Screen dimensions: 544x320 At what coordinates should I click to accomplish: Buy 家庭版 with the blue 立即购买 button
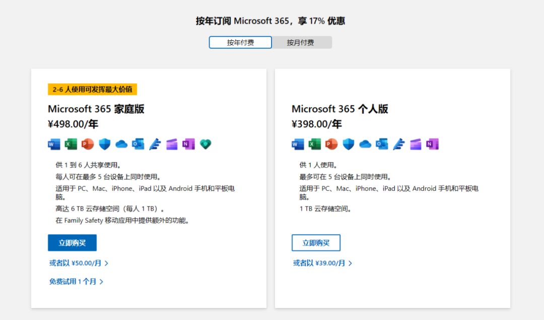pos(72,243)
